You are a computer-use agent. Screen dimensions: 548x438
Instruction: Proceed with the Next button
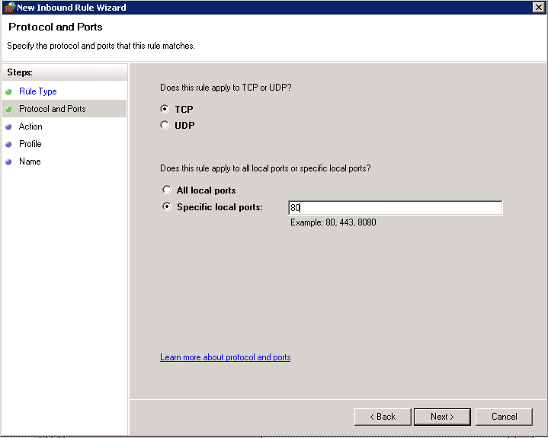click(x=442, y=417)
